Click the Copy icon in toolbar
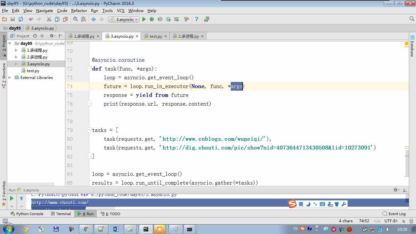Image resolution: width=416 pixels, height=234 pixels. tap(57, 19)
